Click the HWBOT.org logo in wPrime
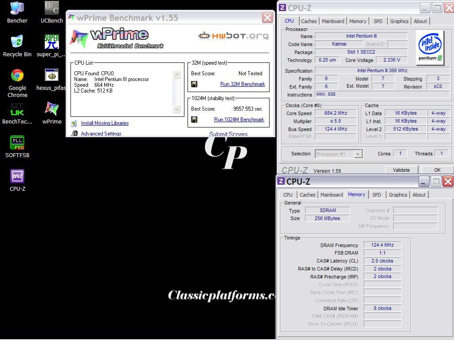The width and height of the screenshot is (454, 340). (233, 36)
